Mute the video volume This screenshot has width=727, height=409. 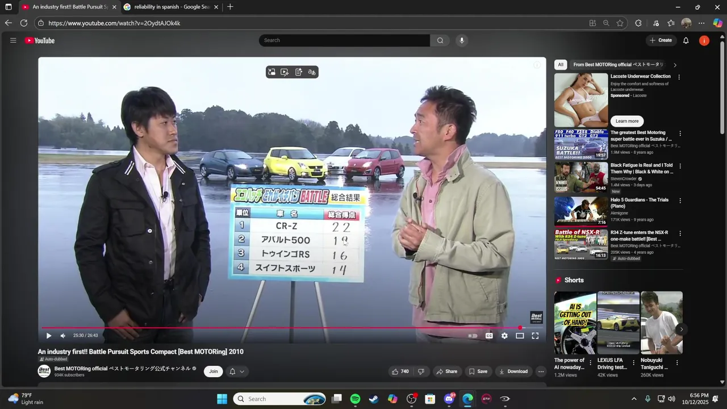coord(62,336)
